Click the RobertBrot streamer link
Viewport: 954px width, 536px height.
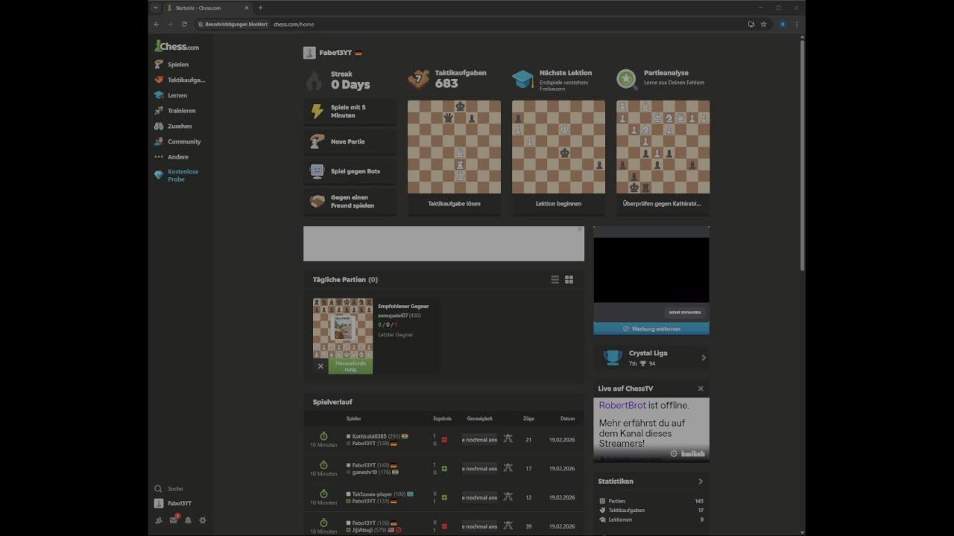pos(622,406)
